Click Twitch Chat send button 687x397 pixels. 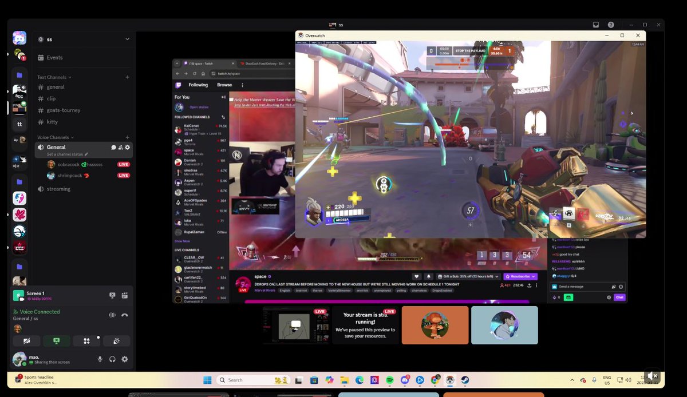point(619,297)
